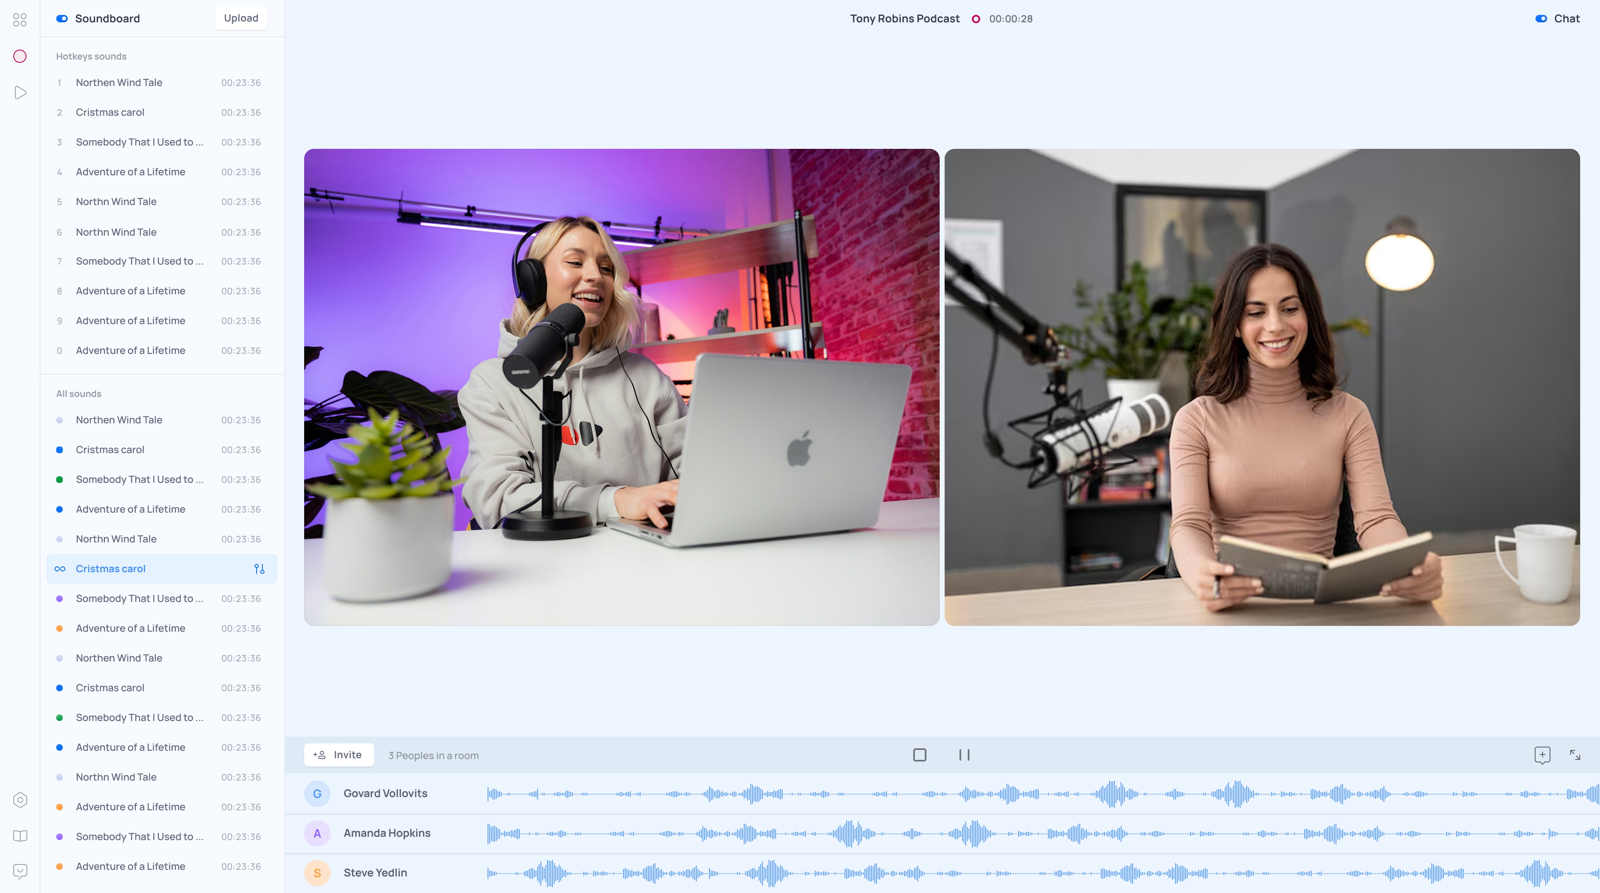Open the play library icon in sidebar

pos(20,93)
